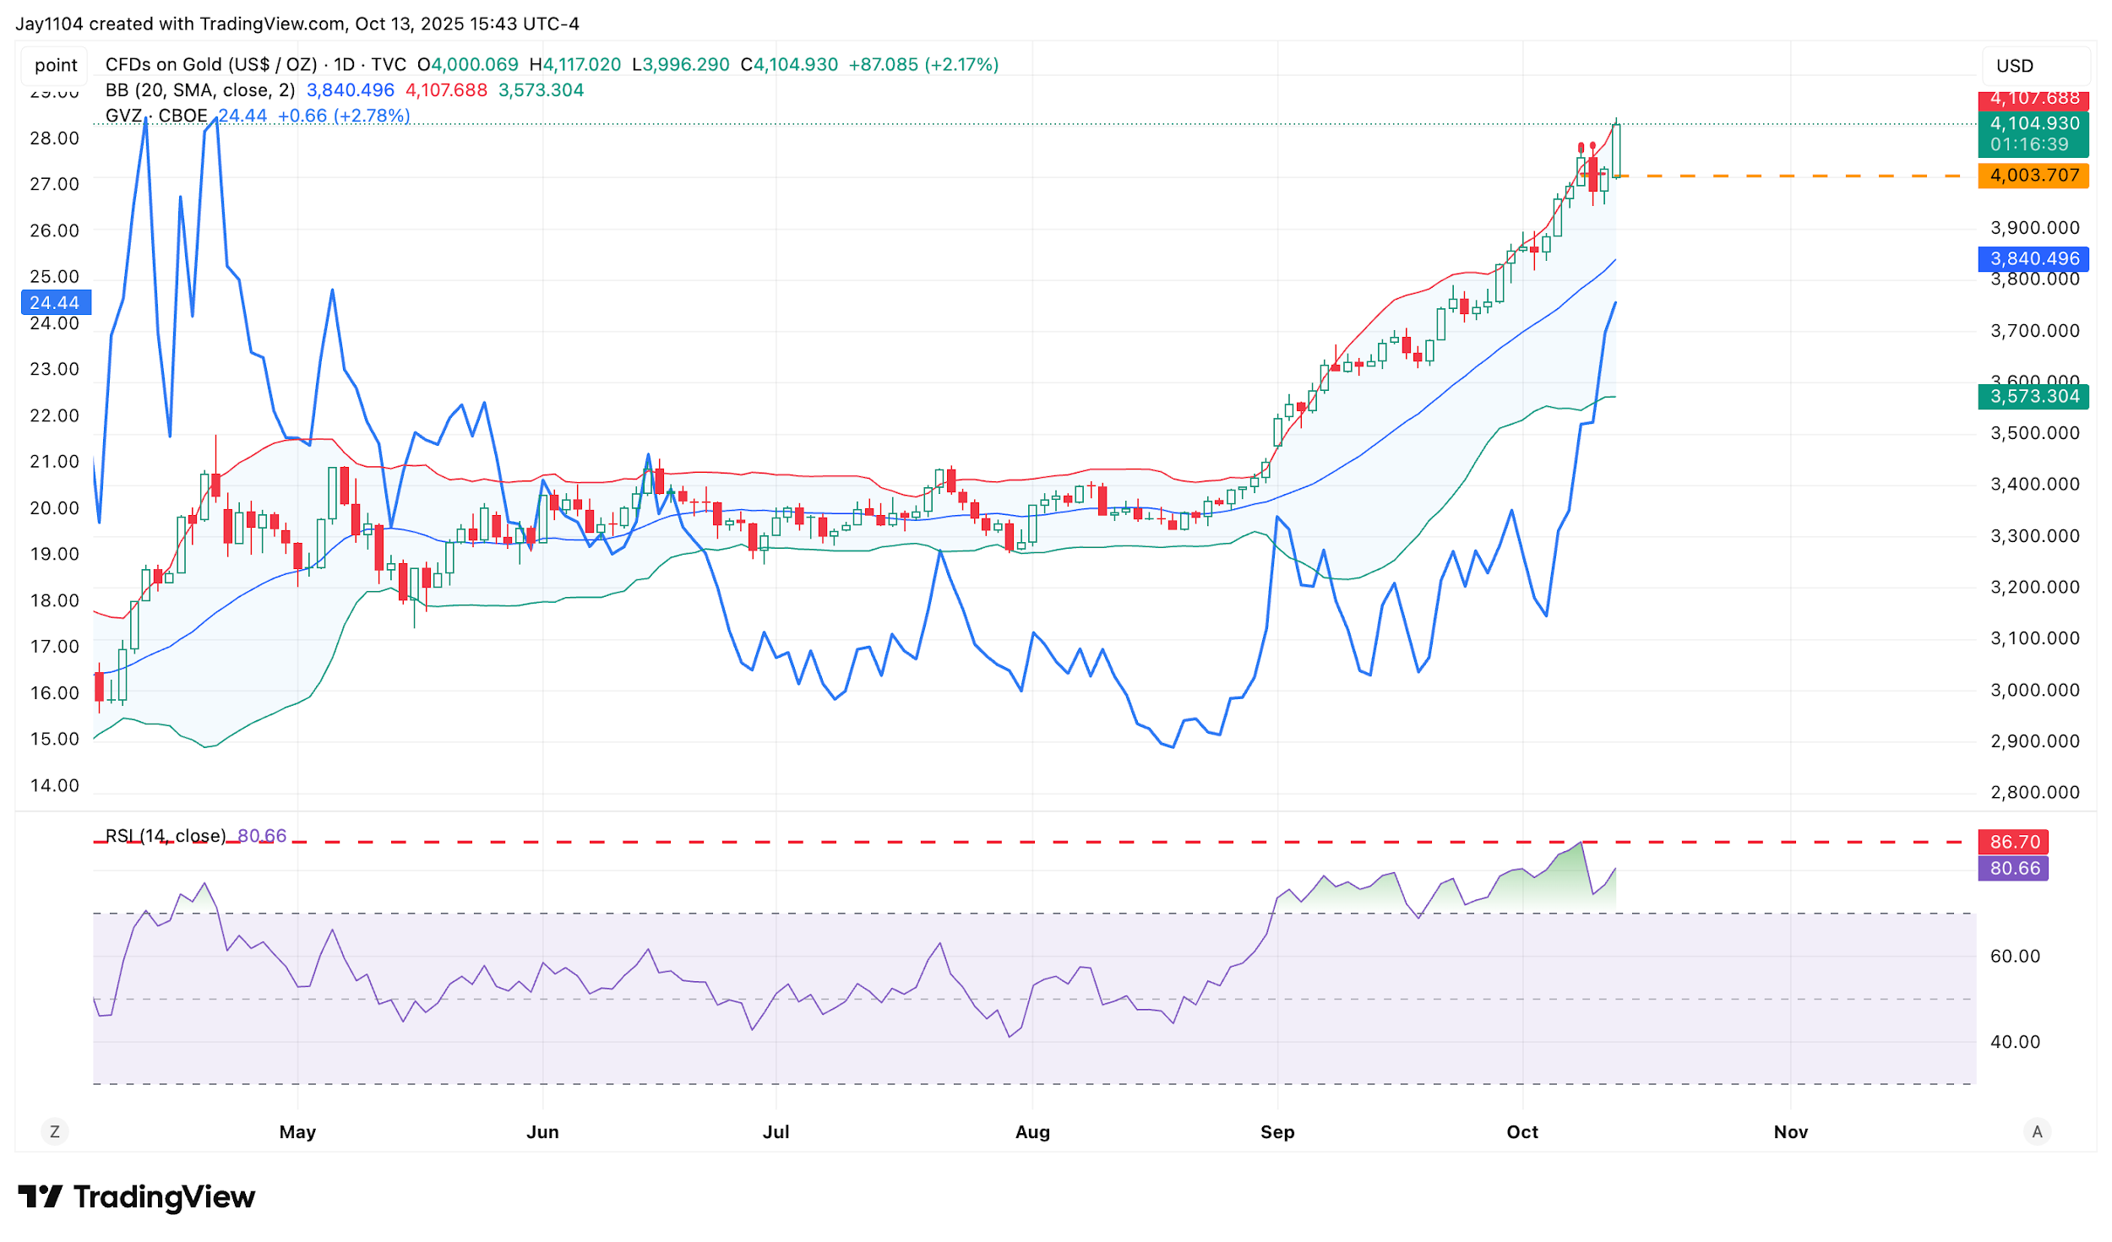Click the orange 4,003.707 price label
Screen dimensions: 2112x1242
click(2033, 176)
